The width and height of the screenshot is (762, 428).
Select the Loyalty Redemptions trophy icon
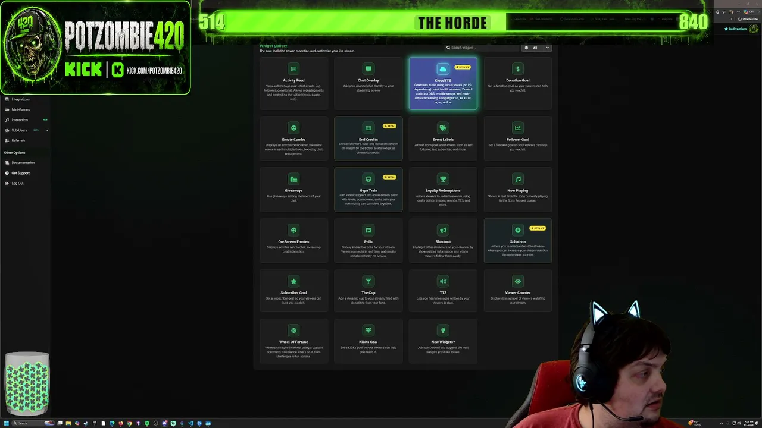tap(443, 179)
